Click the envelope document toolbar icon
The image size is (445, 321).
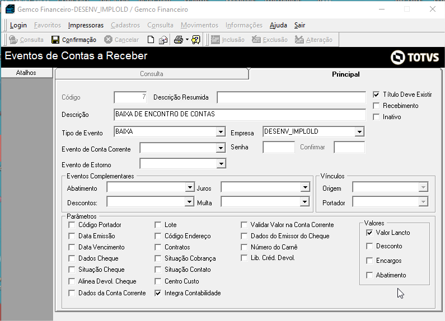click(x=163, y=40)
